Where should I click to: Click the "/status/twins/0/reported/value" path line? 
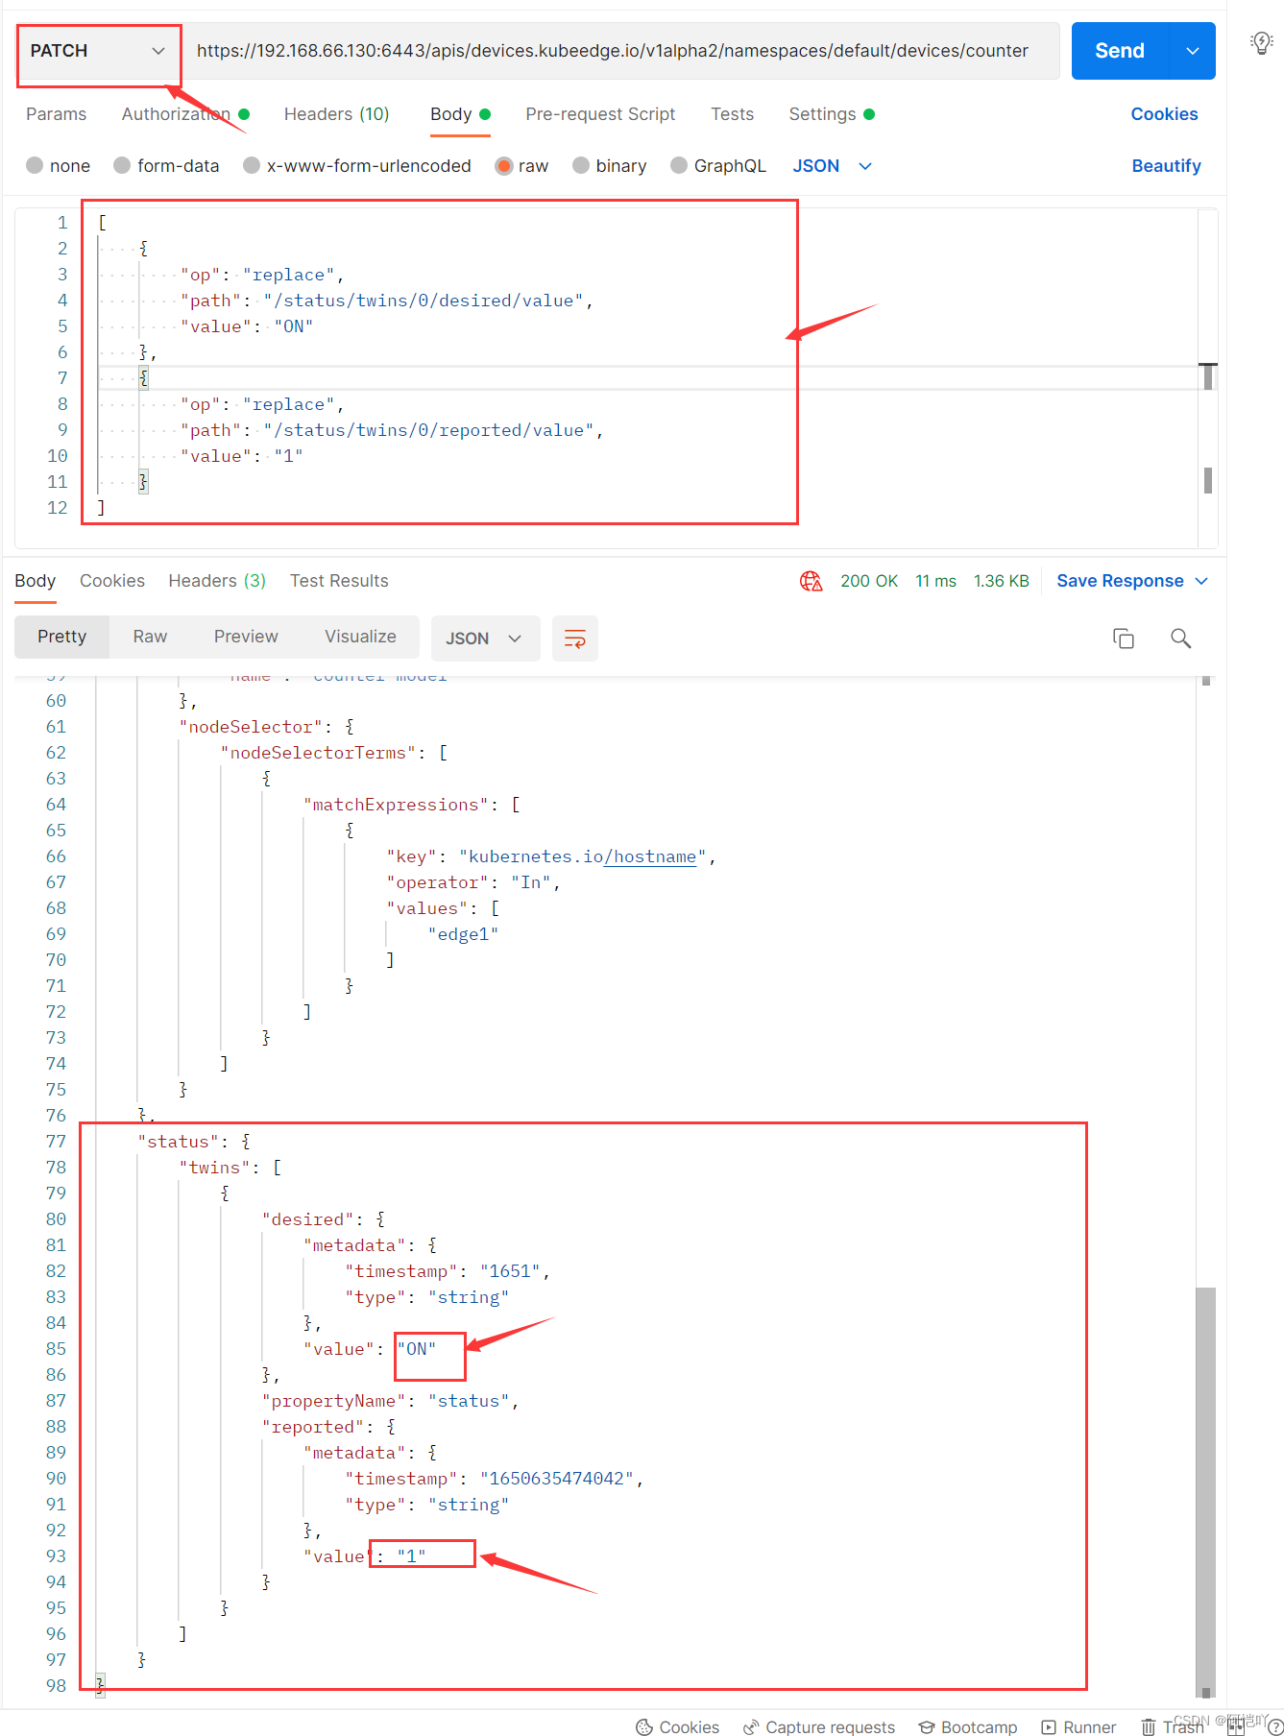pos(392,430)
